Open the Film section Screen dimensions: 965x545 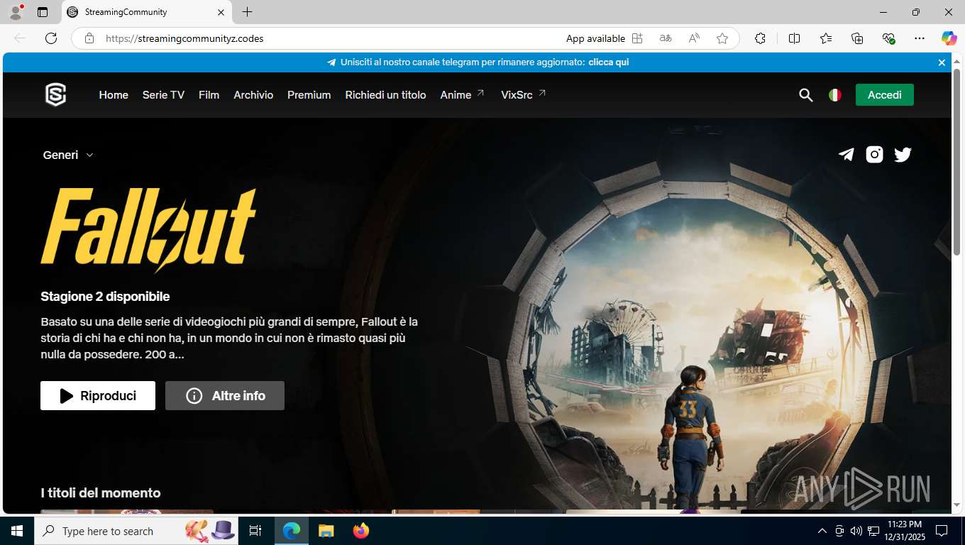pyautogui.click(x=209, y=95)
